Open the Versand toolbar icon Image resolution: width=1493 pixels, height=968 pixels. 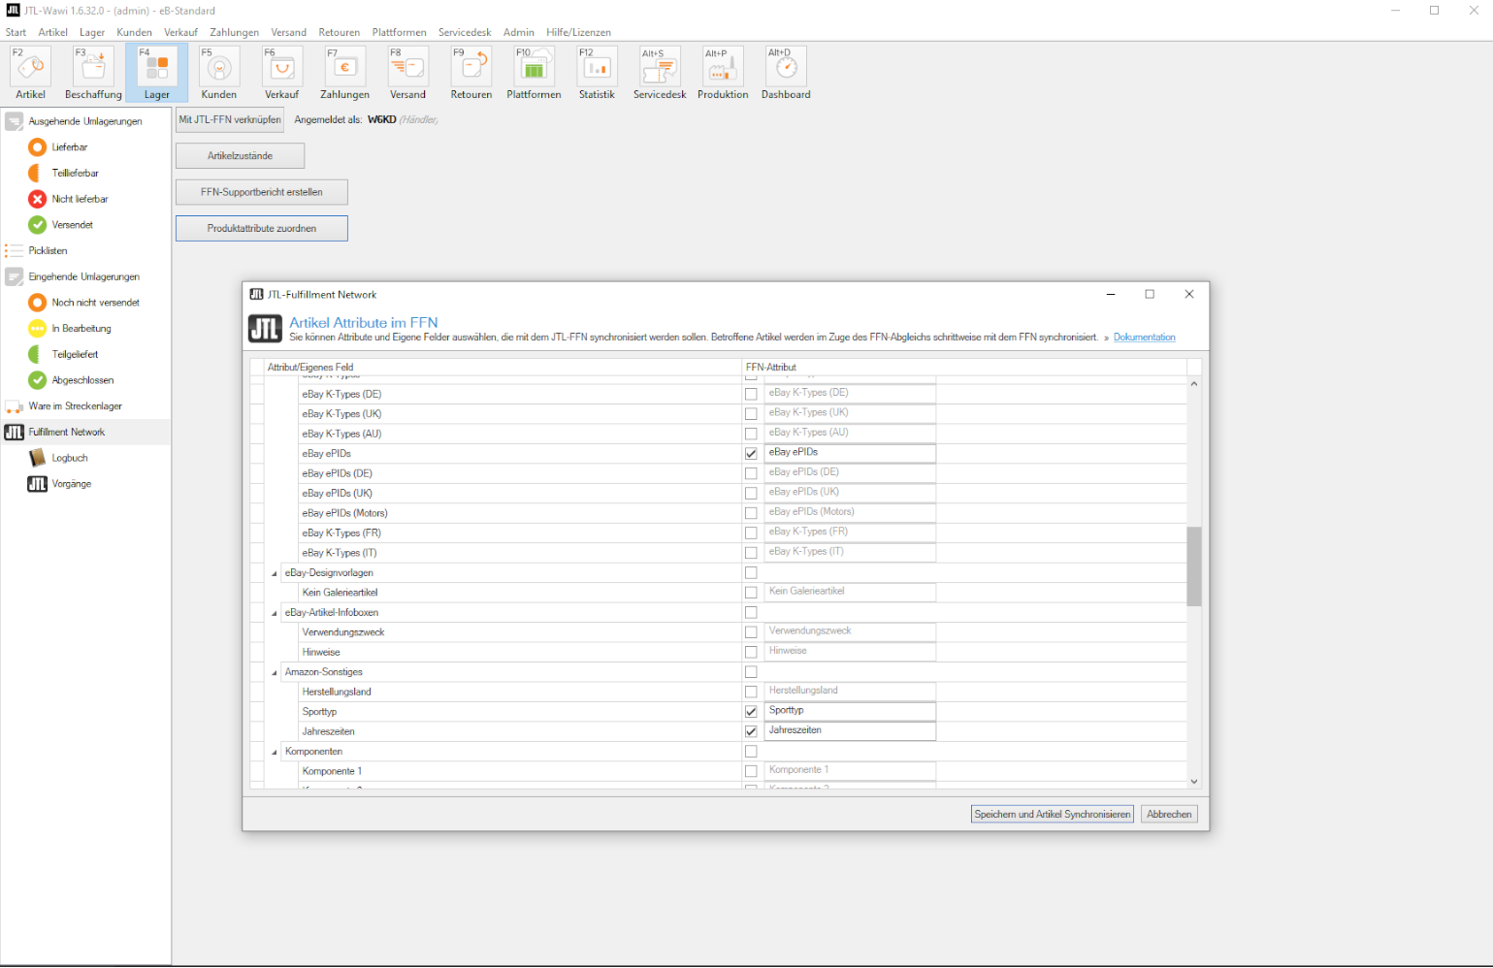tap(408, 74)
